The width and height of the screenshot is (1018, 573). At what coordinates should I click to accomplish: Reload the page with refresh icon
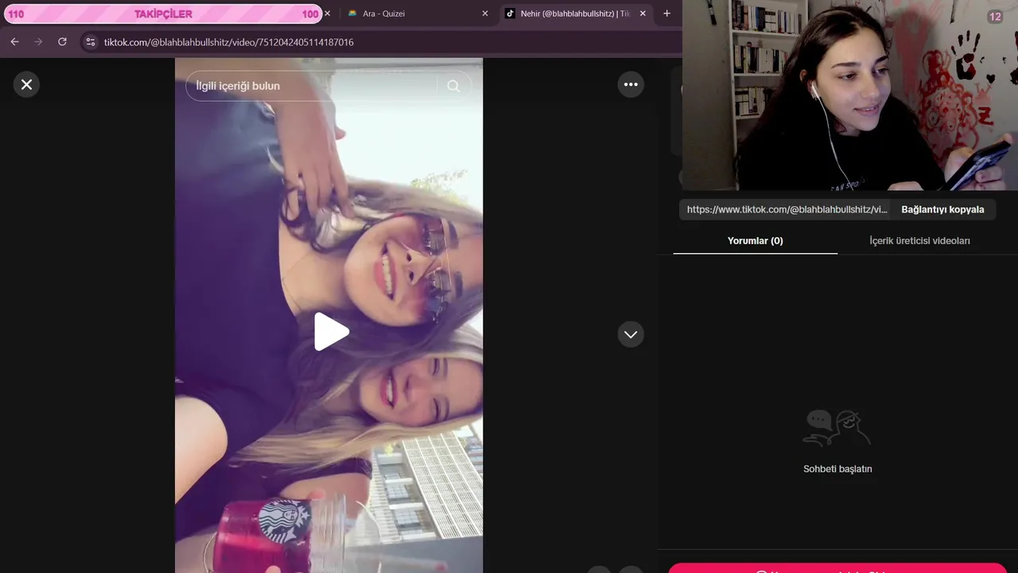point(62,42)
